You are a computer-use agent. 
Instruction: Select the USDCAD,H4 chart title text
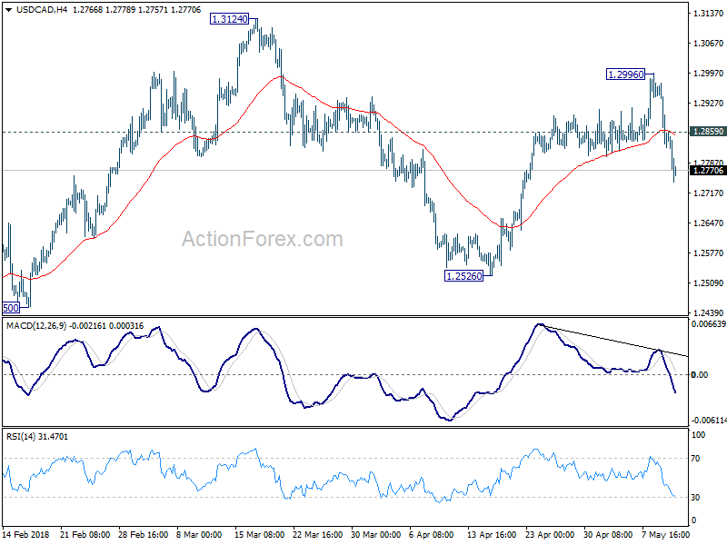tap(42, 10)
